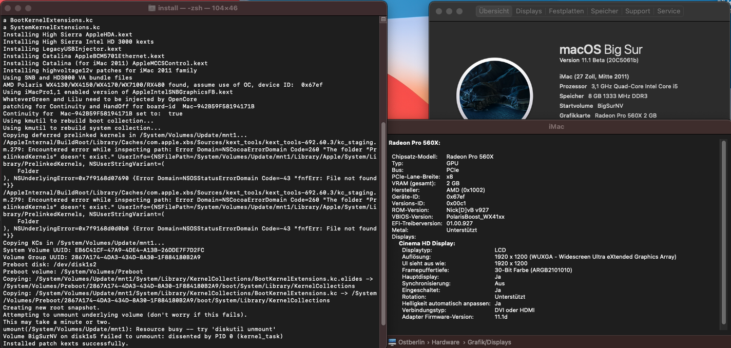Click the ROM-Version 'Nick[D]vB v927' value
The width and height of the screenshot is (731, 348).
[x=468, y=210]
